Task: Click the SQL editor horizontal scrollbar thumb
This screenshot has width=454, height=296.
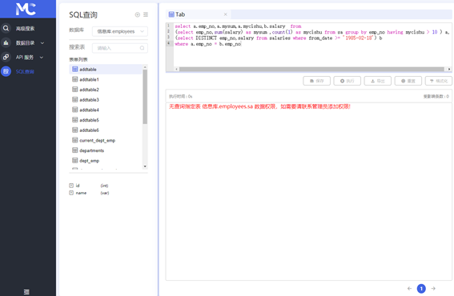Action: pyautogui.click(x=311, y=69)
